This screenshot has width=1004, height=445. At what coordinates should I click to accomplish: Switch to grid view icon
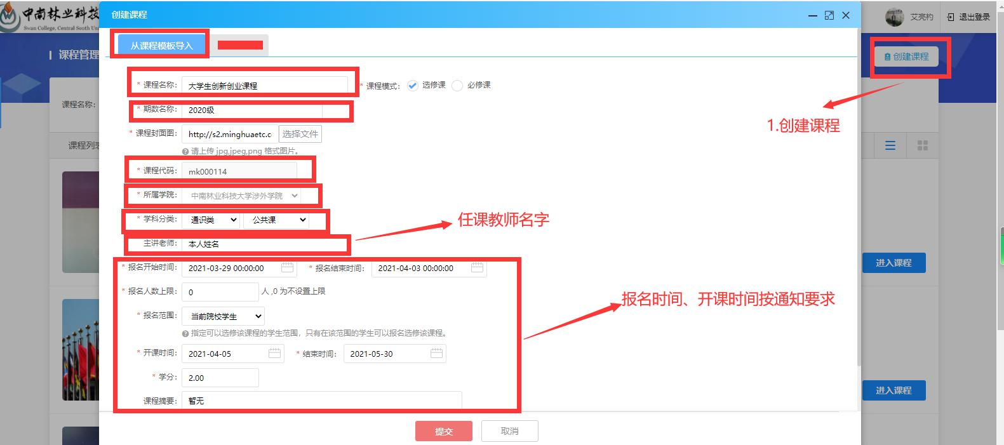pyautogui.click(x=923, y=146)
